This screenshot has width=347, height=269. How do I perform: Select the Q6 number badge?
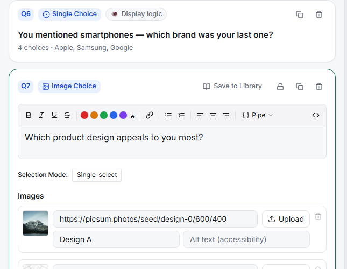pos(26,15)
